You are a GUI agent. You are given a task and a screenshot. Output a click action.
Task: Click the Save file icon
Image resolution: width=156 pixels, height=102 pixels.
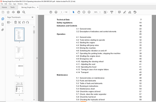click(3, 12)
